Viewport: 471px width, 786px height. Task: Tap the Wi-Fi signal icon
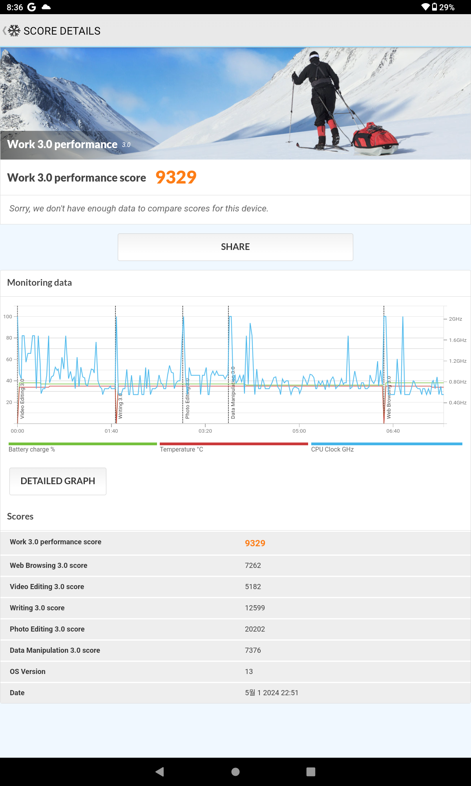click(x=425, y=7)
